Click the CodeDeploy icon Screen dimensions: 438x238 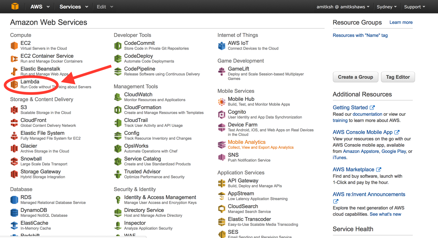coord(118,59)
